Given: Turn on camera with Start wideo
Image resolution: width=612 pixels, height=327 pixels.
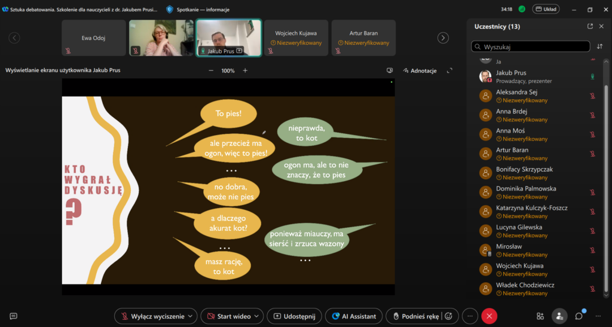Looking at the screenshot, I should click(x=227, y=316).
